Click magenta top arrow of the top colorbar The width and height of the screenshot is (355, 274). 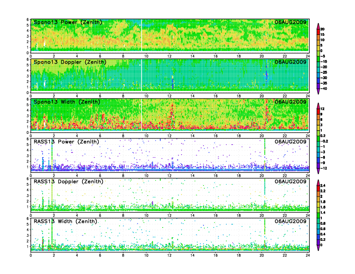[x=318, y=26]
